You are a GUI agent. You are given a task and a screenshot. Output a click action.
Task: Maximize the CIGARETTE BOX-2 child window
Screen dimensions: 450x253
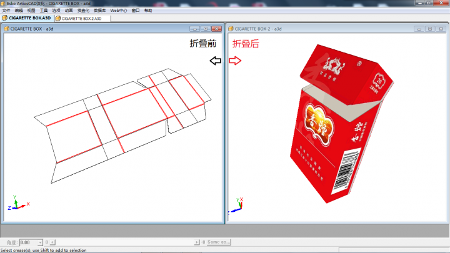431,29
